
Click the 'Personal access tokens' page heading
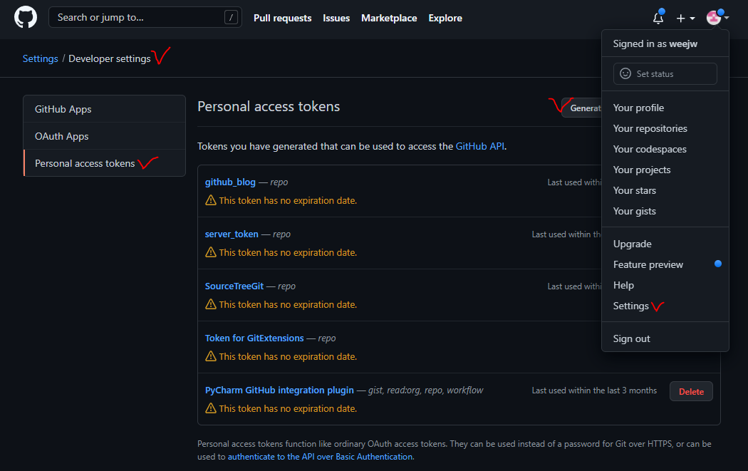269,106
